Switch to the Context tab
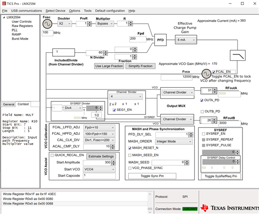This screenshot has height=214, width=259. point(23,104)
